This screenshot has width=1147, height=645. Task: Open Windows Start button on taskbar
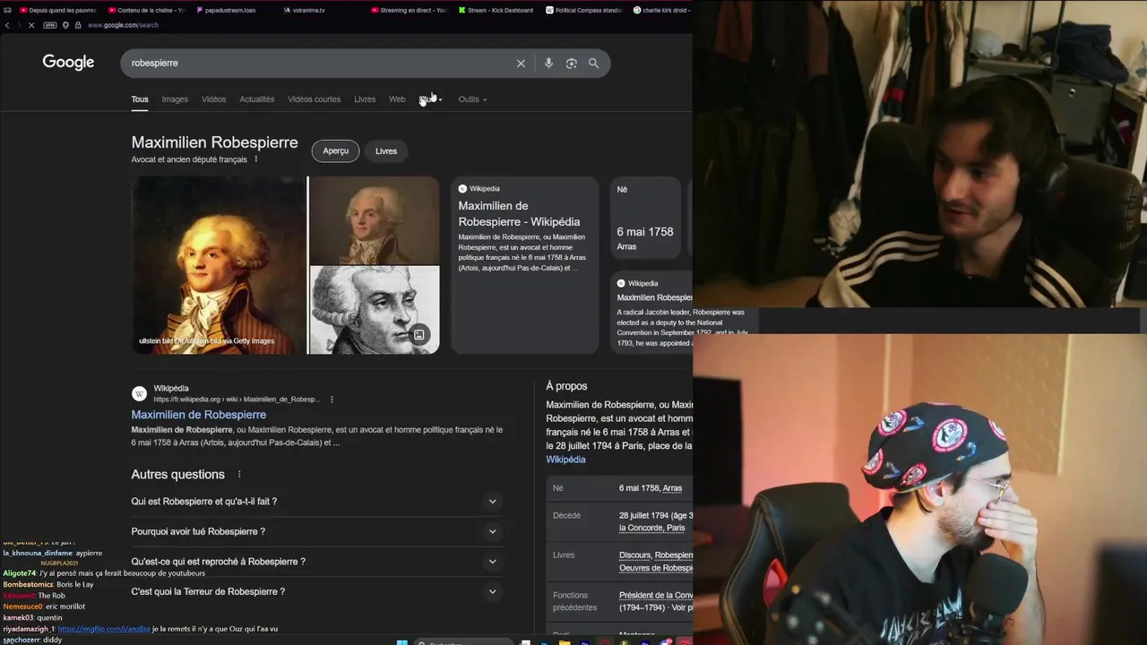point(402,641)
